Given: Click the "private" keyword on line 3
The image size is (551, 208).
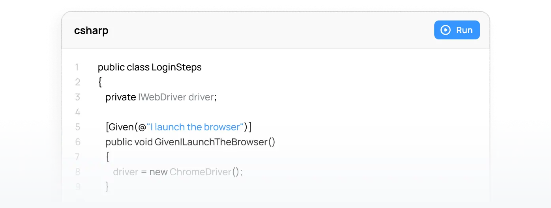Looking at the screenshot, I should (x=120, y=97).
